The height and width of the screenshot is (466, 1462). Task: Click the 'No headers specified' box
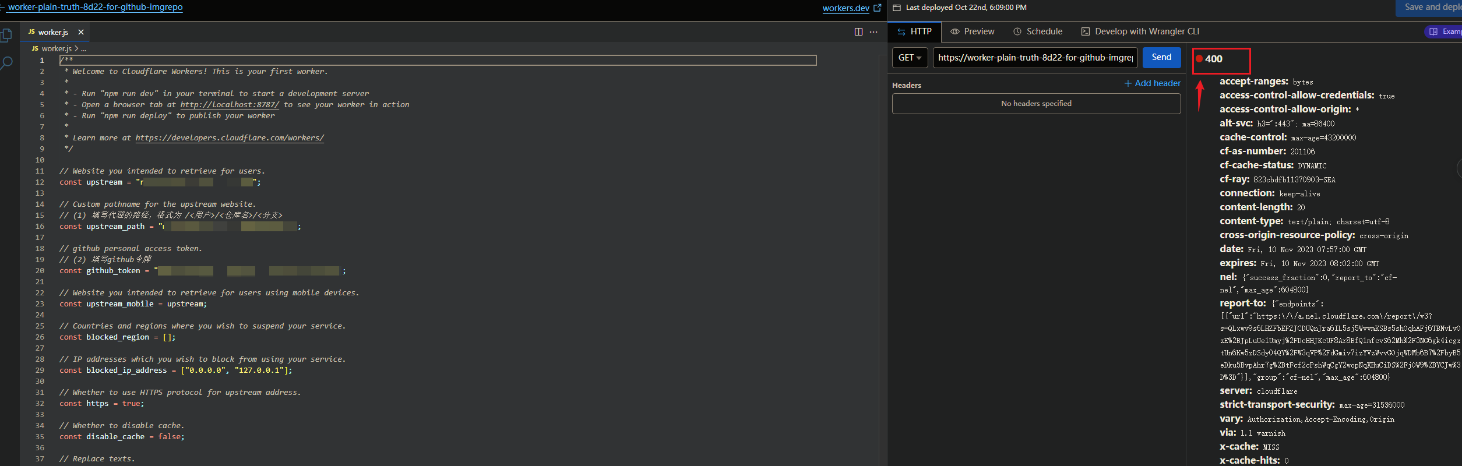tap(1036, 104)
